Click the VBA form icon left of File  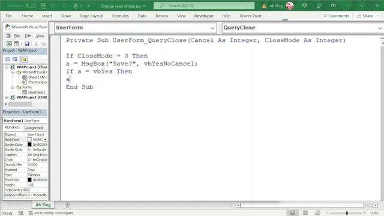[8, 36]
